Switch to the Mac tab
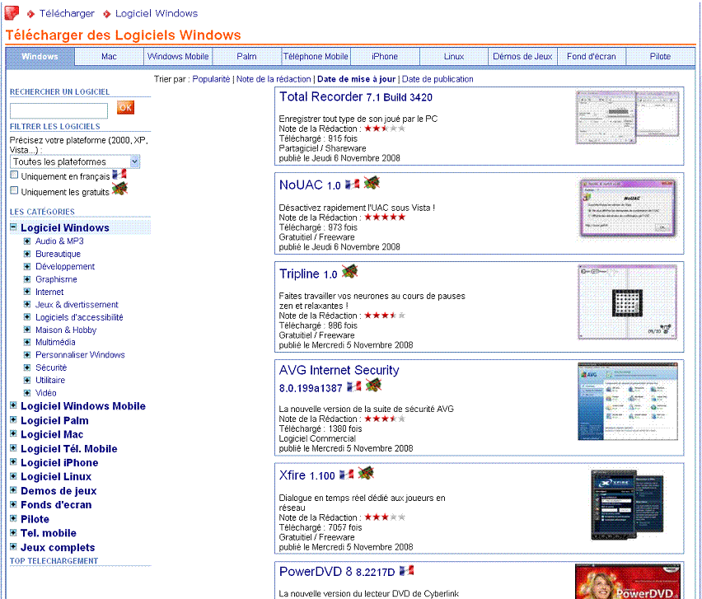 tap(109, 56)
